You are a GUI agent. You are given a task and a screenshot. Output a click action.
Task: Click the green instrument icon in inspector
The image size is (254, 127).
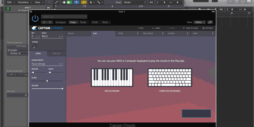coord(8,9)
